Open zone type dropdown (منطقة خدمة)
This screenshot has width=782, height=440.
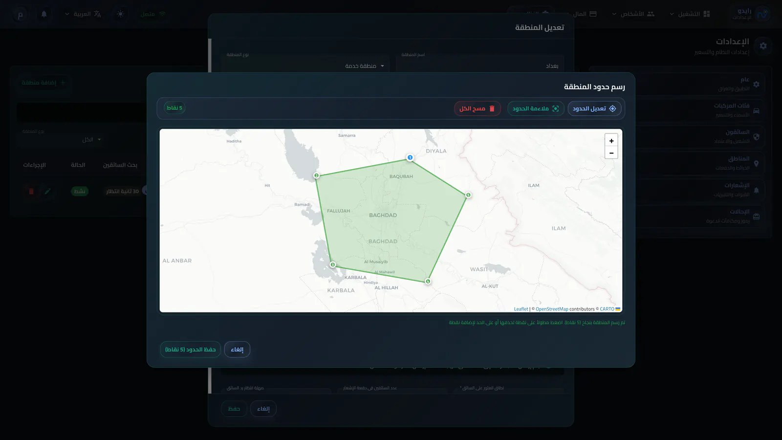tap(306, 66)
